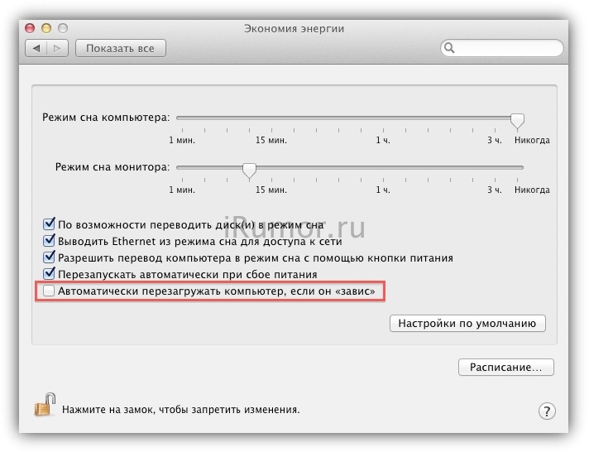The width and height of the screenshot is (589, 452).
Task: Enable 'Автоматически перезагружать компьютер, если он «завис»'
Action: click(49, 291)
